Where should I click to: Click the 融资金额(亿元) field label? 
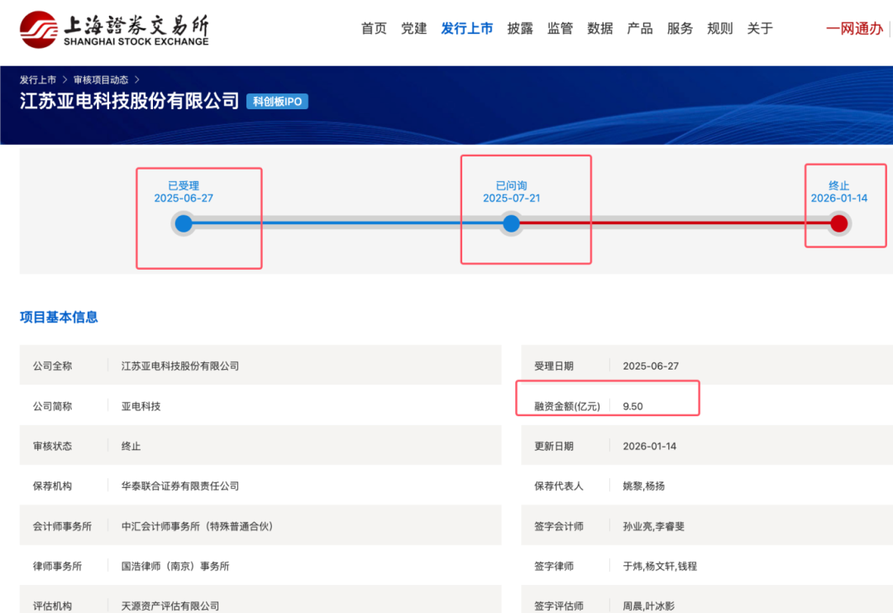point(566,406)
